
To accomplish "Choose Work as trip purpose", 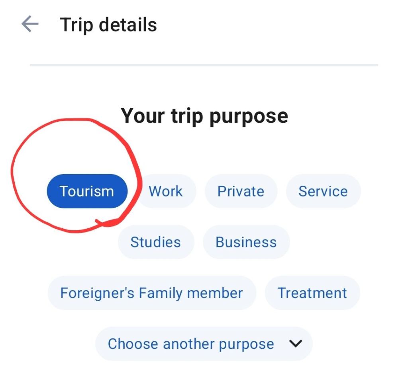I will pos(166,191).
